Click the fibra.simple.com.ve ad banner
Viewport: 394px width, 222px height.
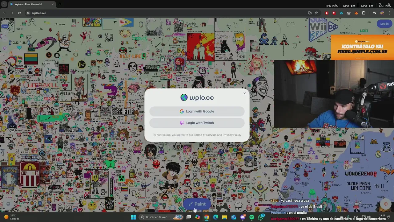click(362, 47)
